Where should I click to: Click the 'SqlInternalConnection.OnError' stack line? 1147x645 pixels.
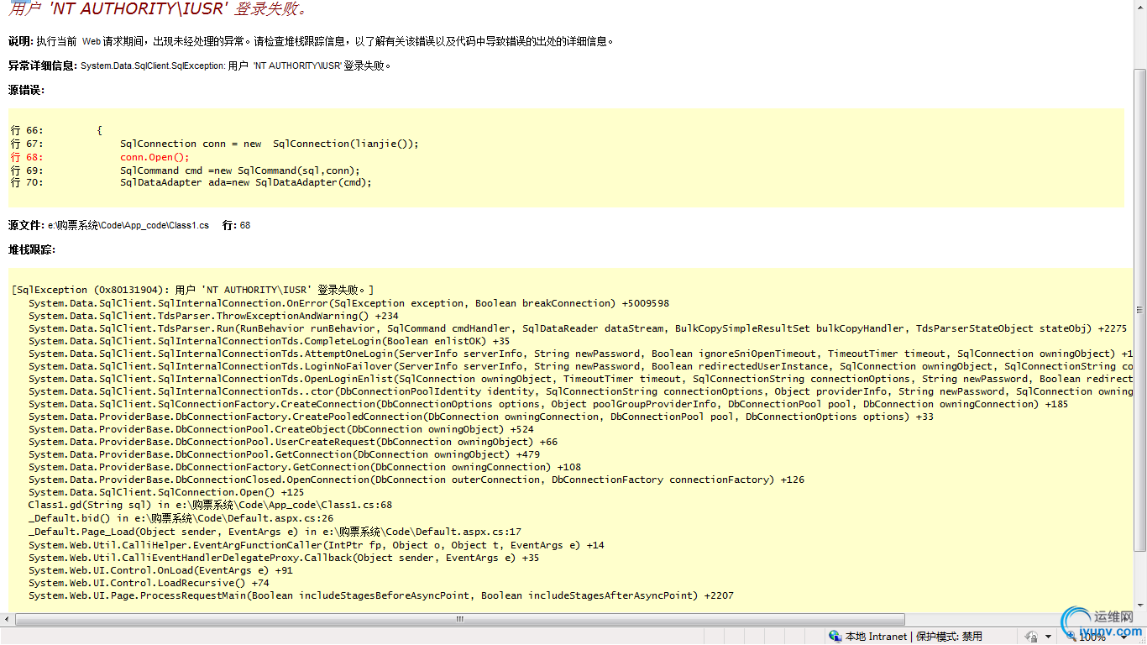point(348,303)
